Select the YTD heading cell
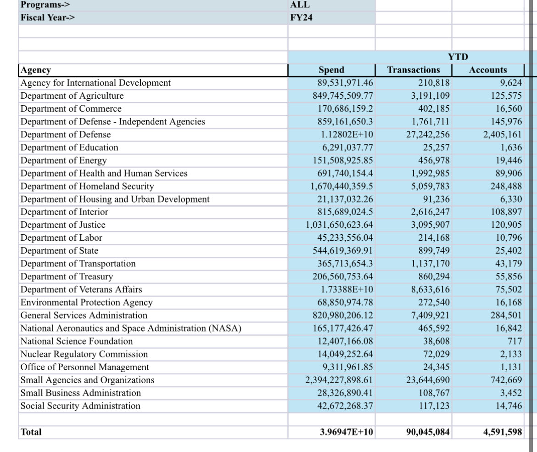 [x=457, y=57]
